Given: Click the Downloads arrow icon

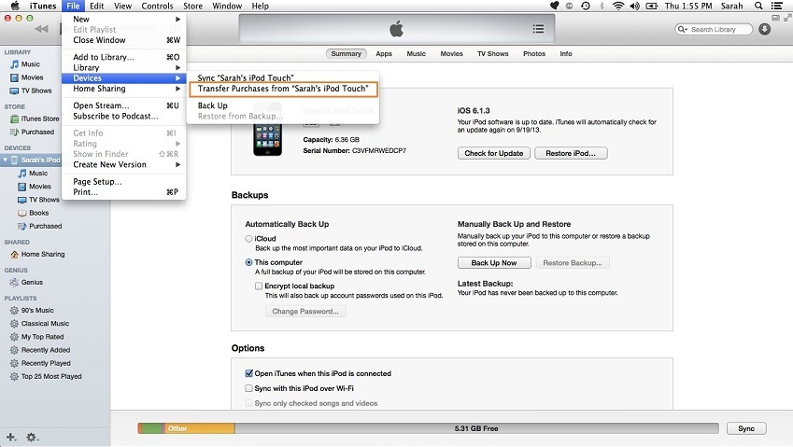Looking at the screenshot, I should coord(764,29).
